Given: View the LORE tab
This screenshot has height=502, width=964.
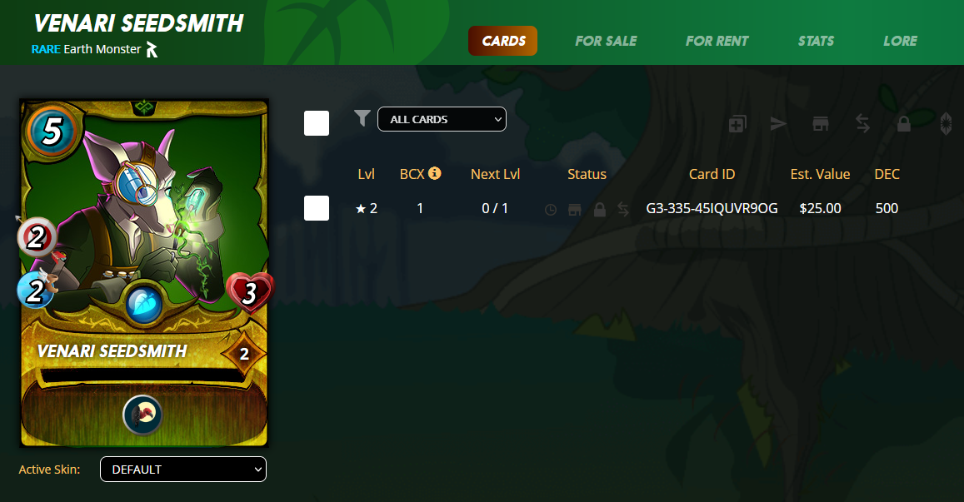Looking at the screenshot, I should coord(900,41).
